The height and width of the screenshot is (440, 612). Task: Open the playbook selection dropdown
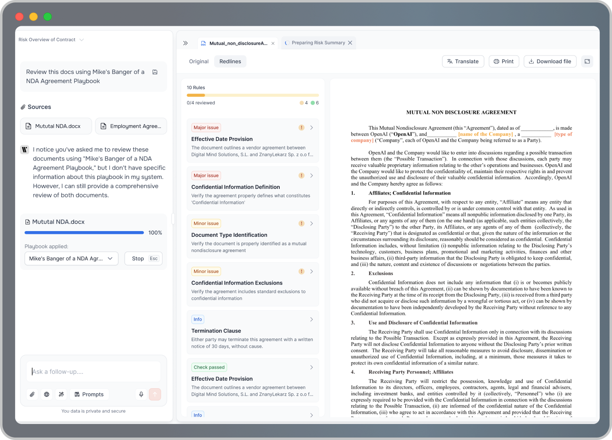click(71, 259)
